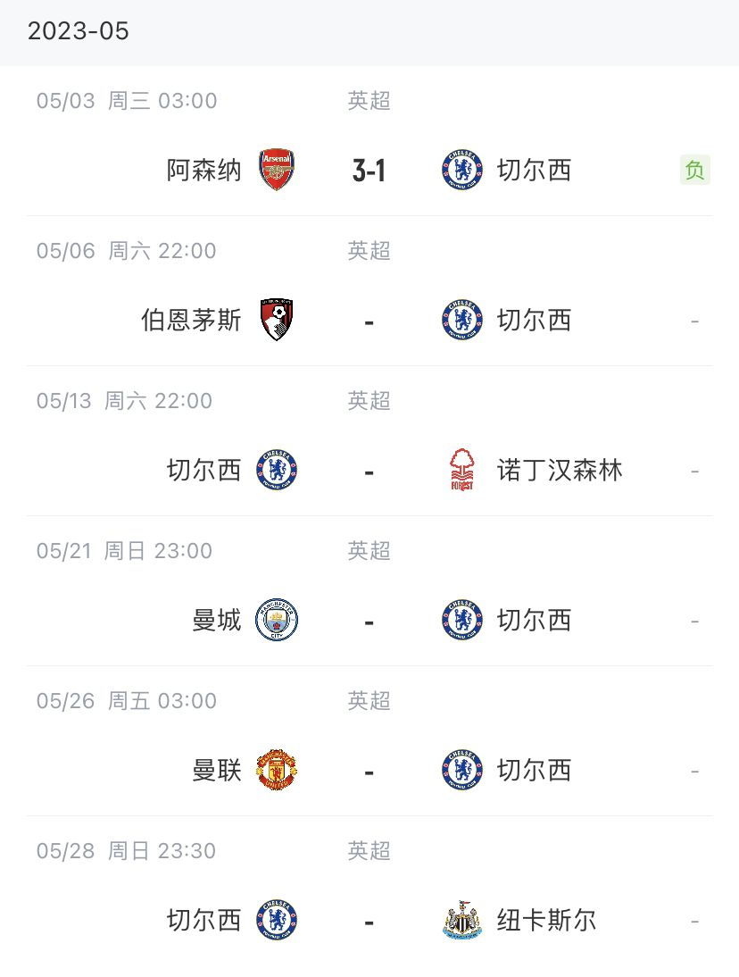Open the 3-1 match score

pos(369,171)
